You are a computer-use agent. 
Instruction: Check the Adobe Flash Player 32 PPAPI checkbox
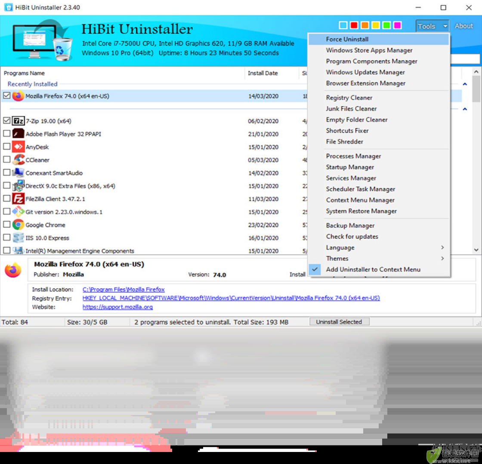7,134
